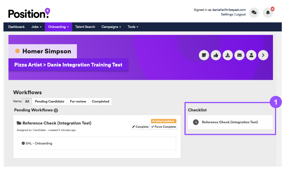Select the All items filter tab
The height and width of the screenshot is (170, 285).
pyautogui.click(x=27, y=101)
